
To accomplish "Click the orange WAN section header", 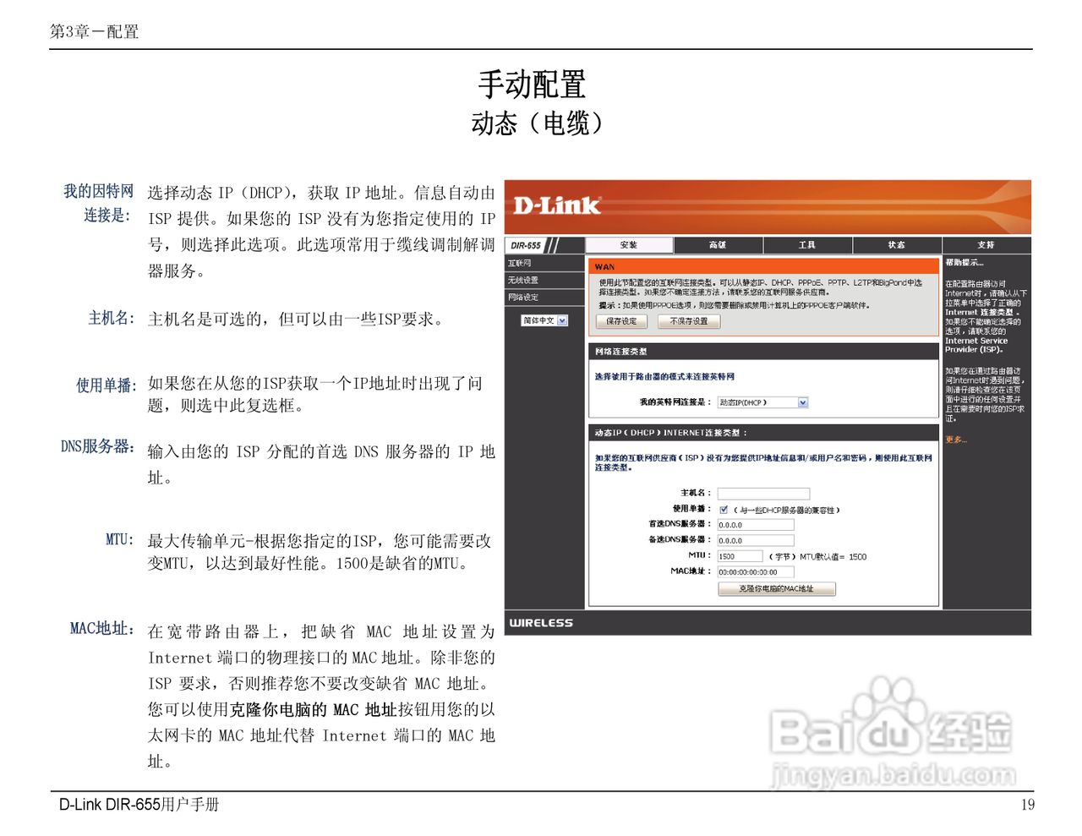I will point(764,266).
